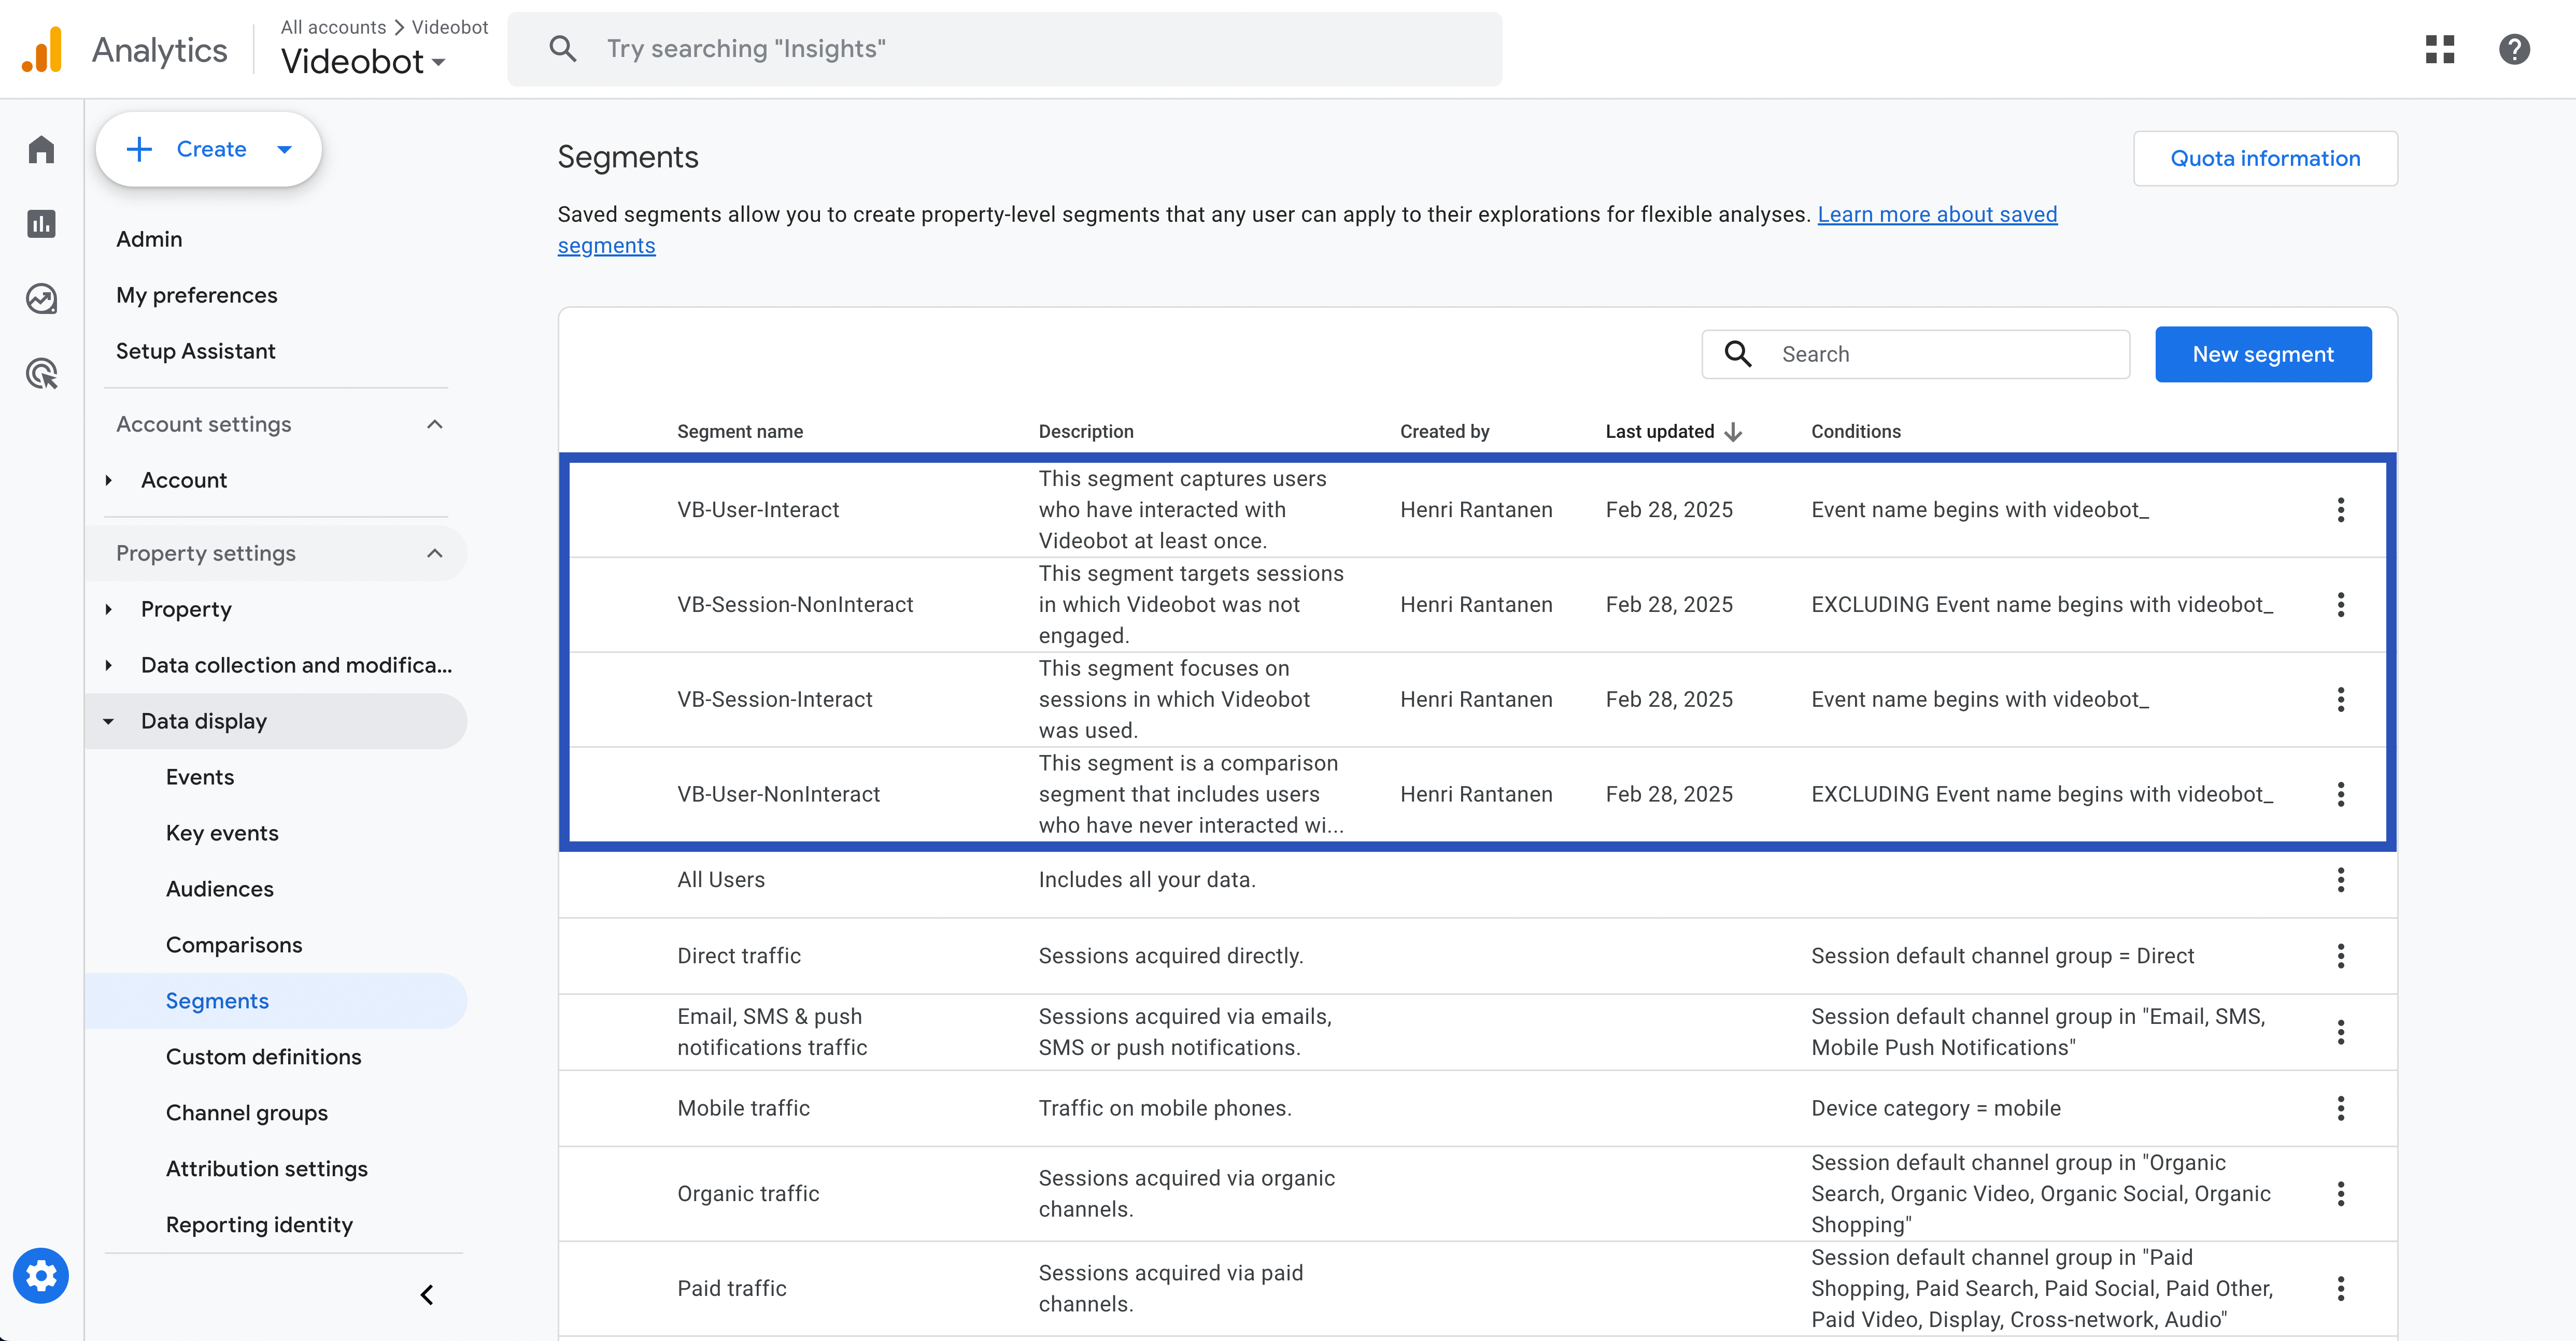Open the Explore icon in left rail
The height and width of the screenshot is (1341, 2576).
coord(41,299)
